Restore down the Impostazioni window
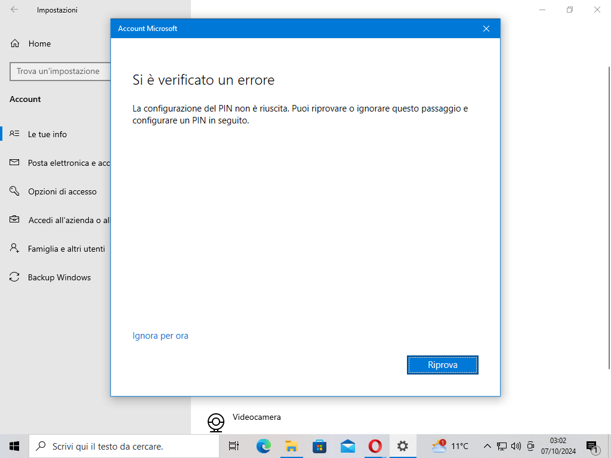The height and width of the screenshot is (458, 611). 570,10
